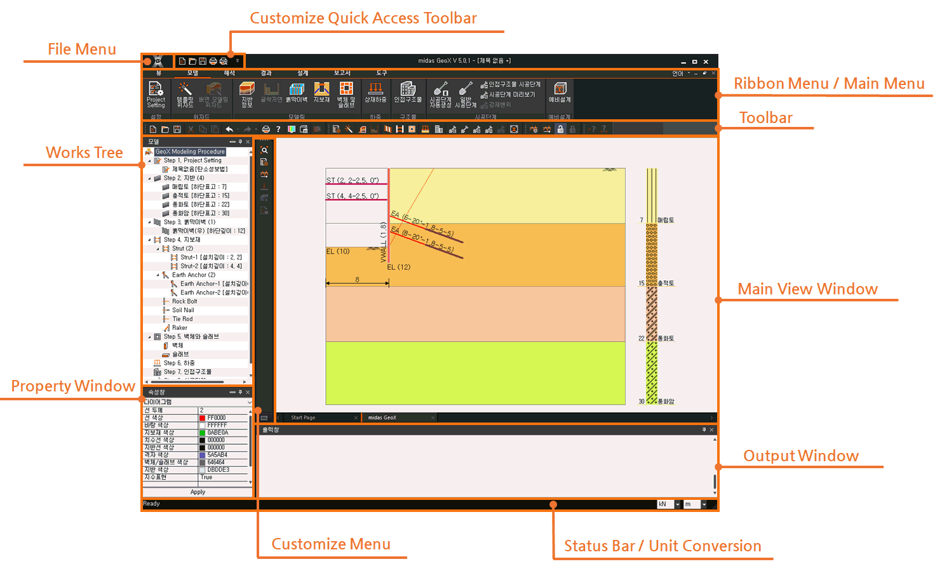Toggle the active lock icon in toolbar
Screen dimensions: 935x564
click(x=560, y=129)
